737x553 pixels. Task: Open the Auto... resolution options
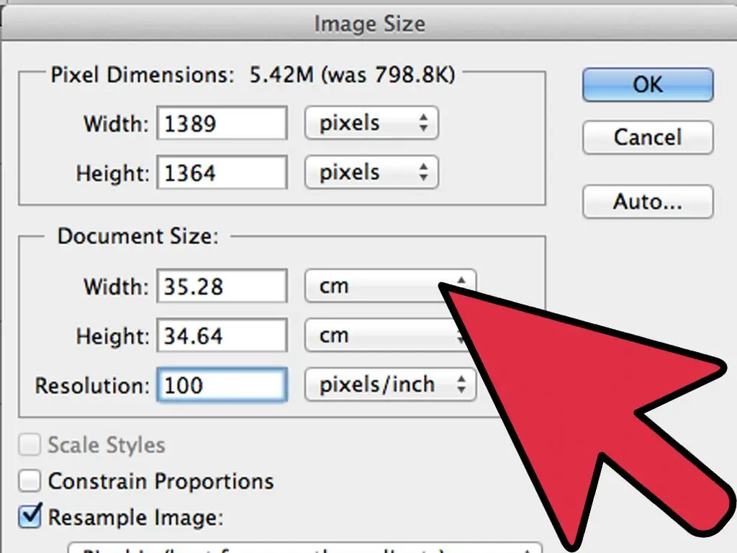click(648, 202)
